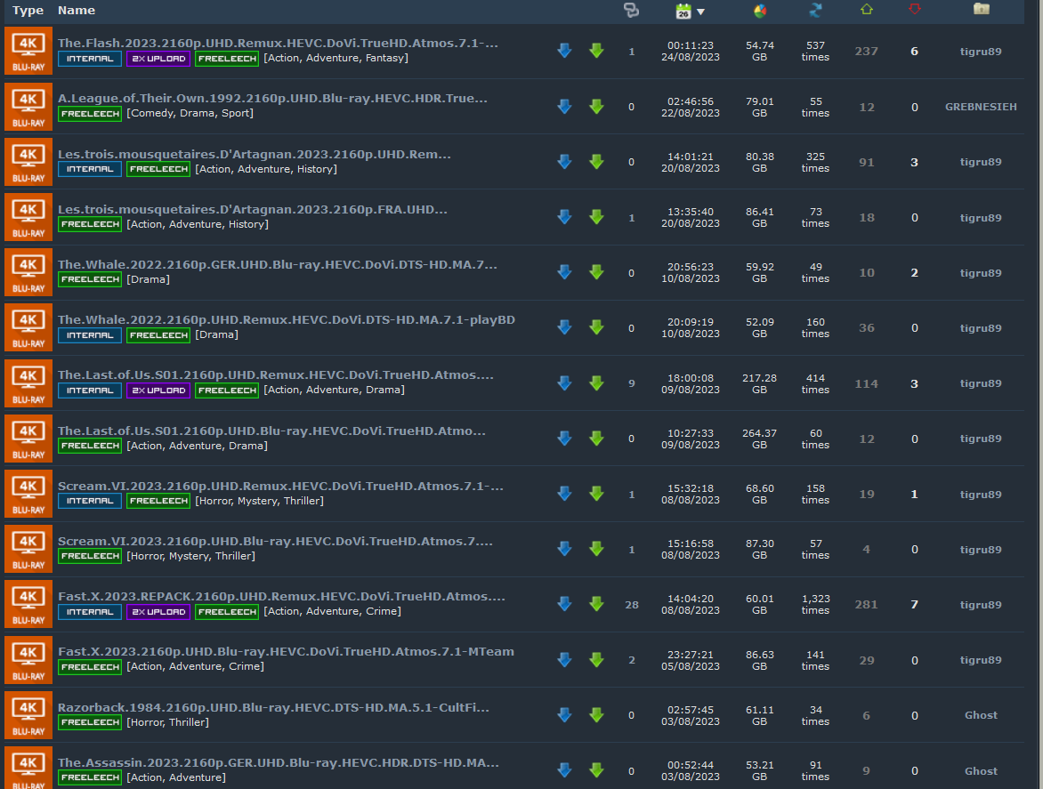Image resolution: width=1043 pixels, height=789 pixels.
Task: Click the 2X UPLOAD badge under Fast.X.2023.REPACK
Action: 158,611
